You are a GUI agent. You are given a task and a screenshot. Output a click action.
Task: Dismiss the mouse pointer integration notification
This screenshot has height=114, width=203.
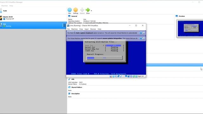141,38
